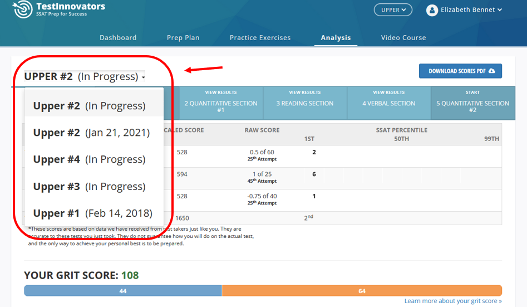
Task: Click the Download Scores PDF button
Action: (460, 71)
